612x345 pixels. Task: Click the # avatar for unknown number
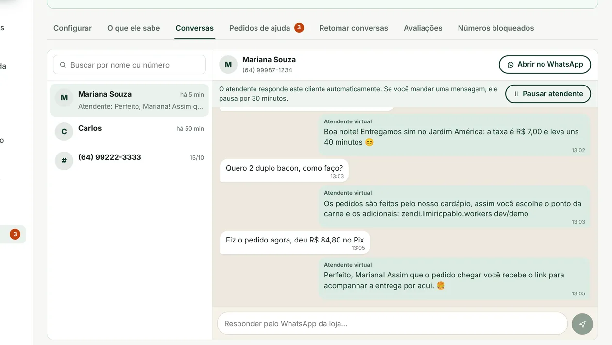tap(64, 161)
